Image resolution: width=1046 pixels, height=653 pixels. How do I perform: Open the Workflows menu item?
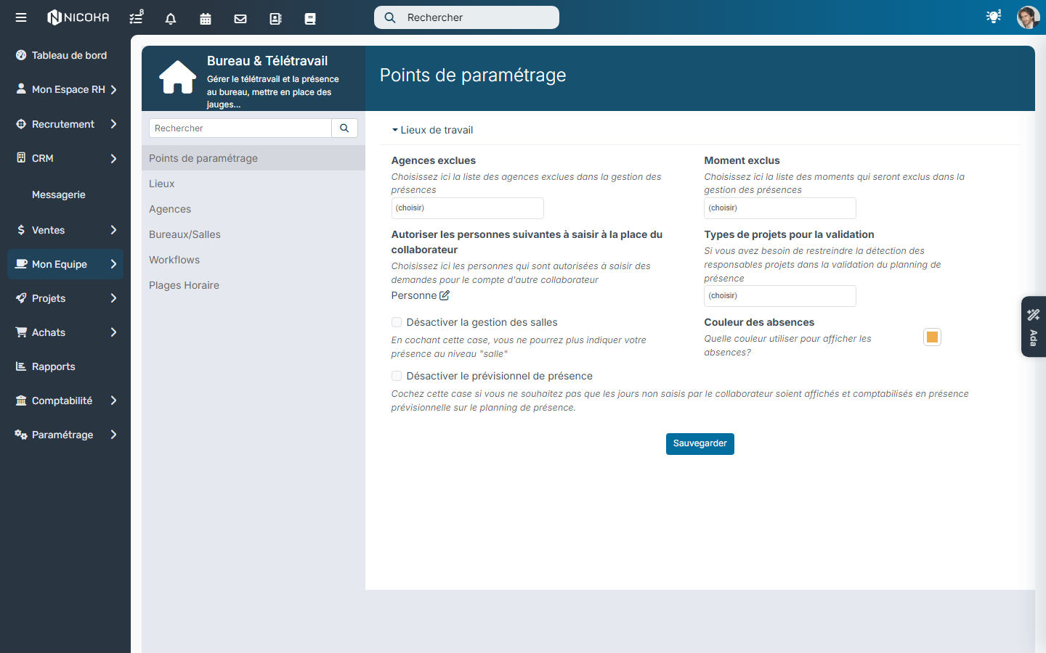[254, 260]
